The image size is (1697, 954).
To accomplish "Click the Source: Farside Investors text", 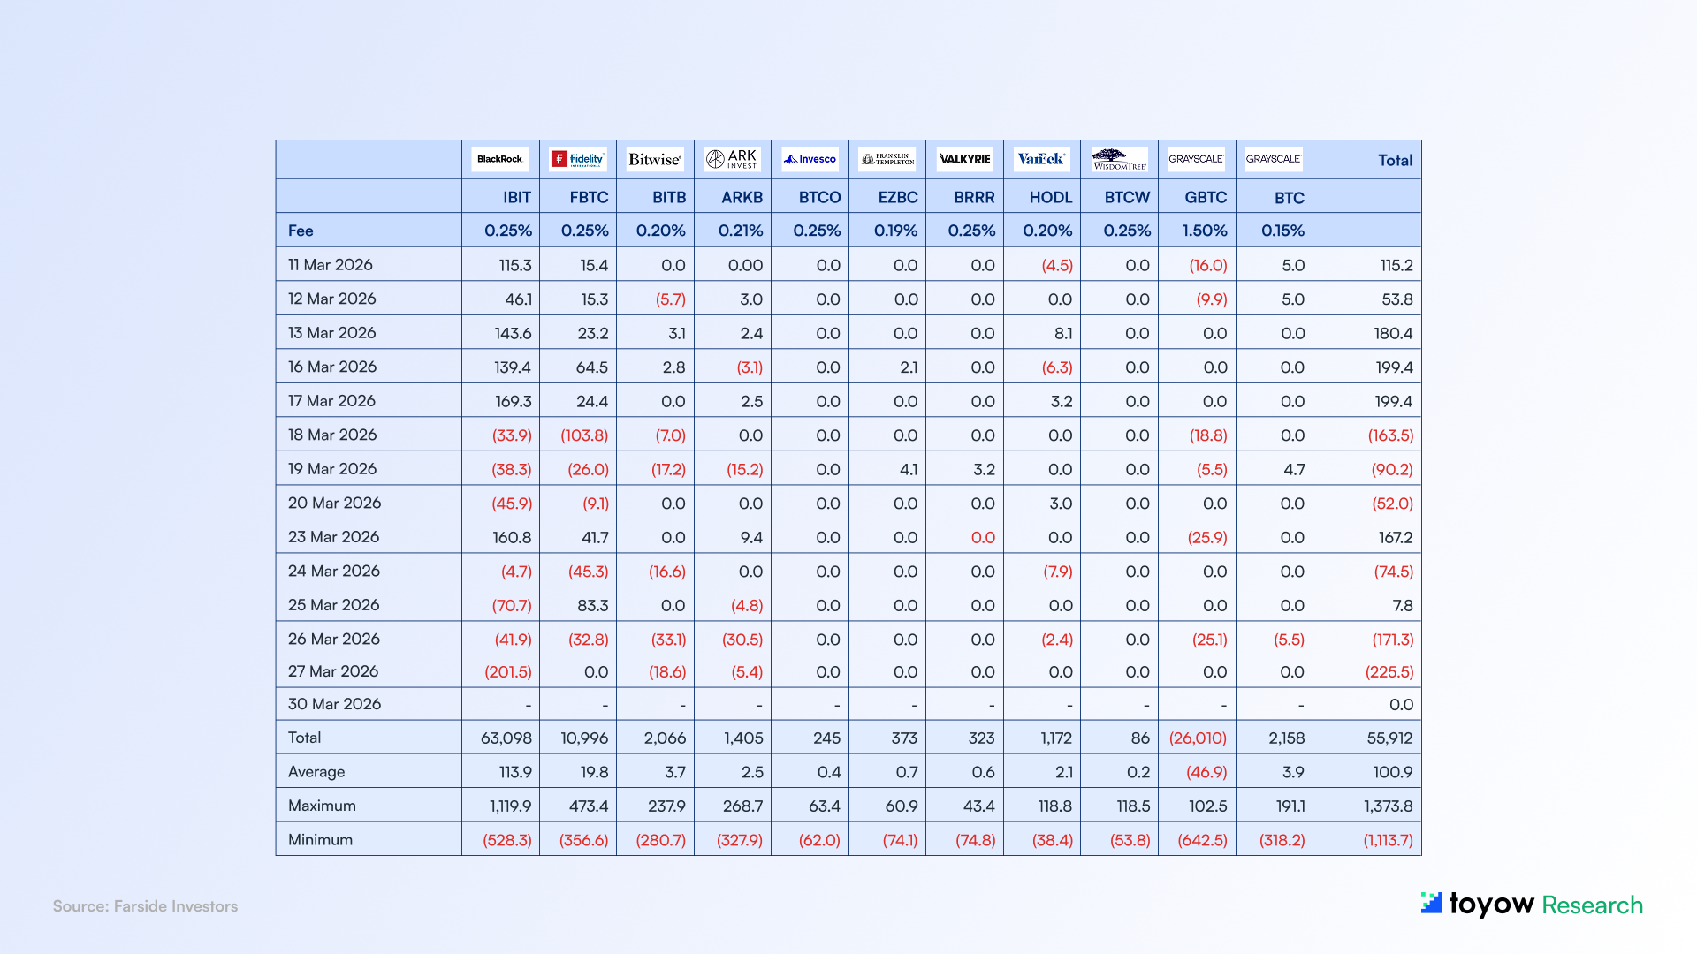I will (145, 906).
